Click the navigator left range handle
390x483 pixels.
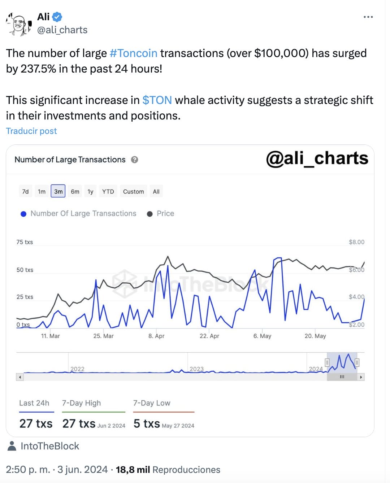tap(327, 362)
